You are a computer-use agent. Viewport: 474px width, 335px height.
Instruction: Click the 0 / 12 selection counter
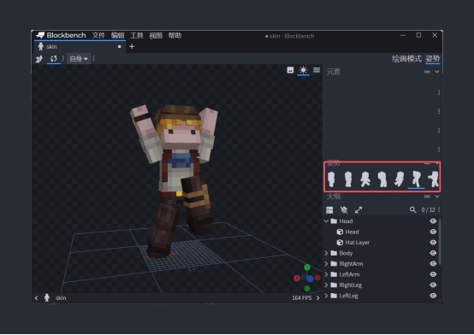tap(428, 209)
